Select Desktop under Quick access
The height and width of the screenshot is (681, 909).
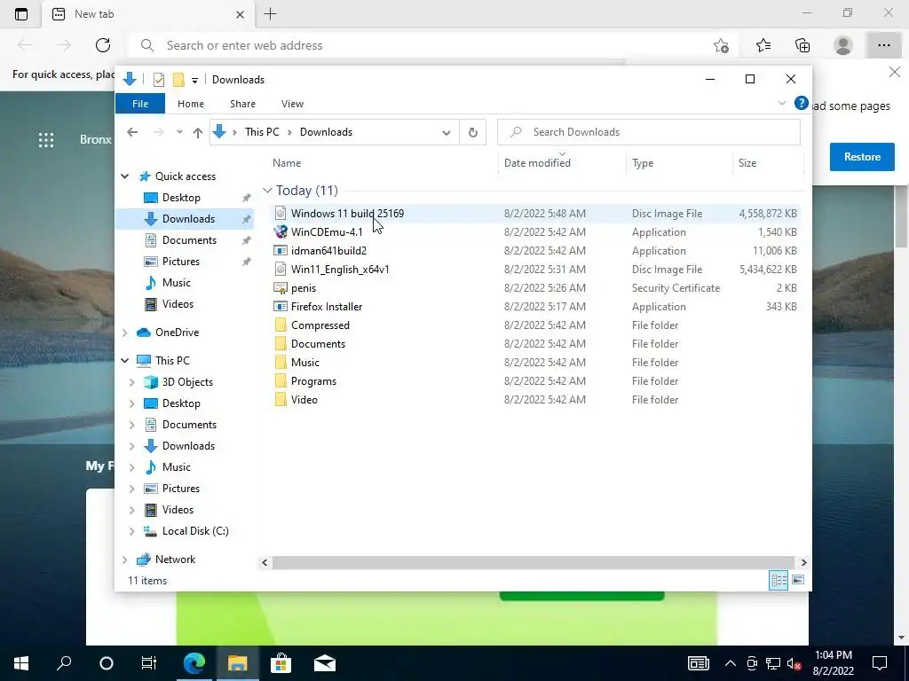pos(181,198)
